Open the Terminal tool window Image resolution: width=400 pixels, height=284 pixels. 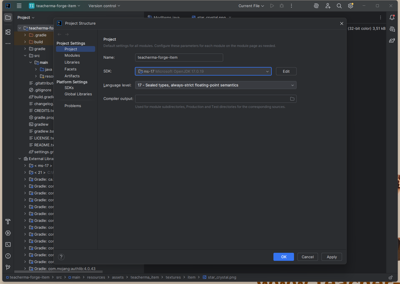click(x=8, y=244)
